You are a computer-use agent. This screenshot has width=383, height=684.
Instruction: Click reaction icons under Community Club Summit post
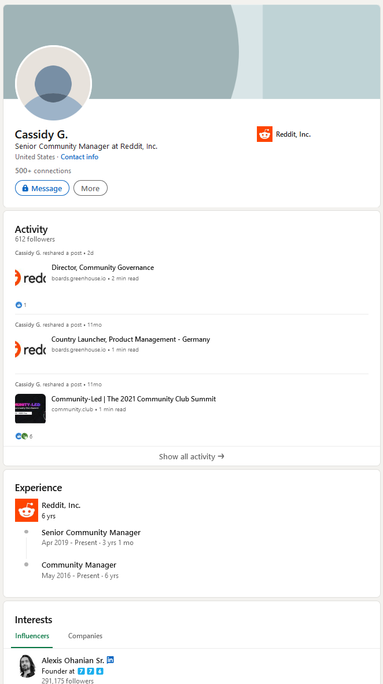[x=21, y=436]
